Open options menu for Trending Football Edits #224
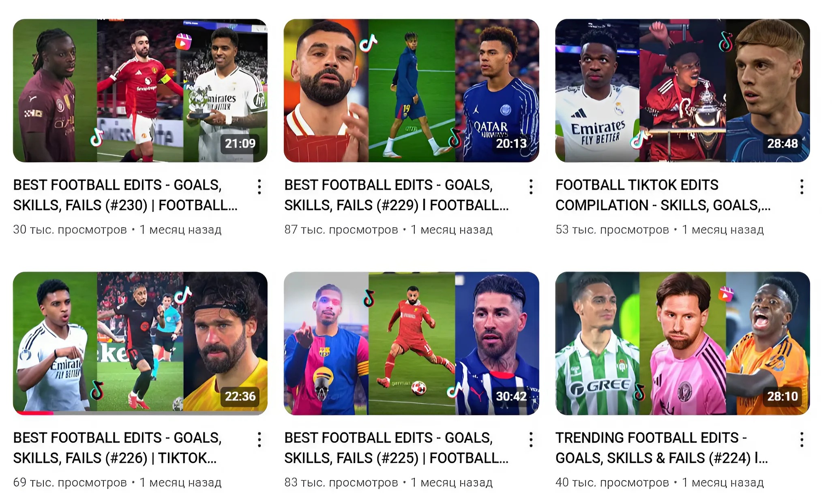The width and height of the screenshot is (832, 500). 802,440
